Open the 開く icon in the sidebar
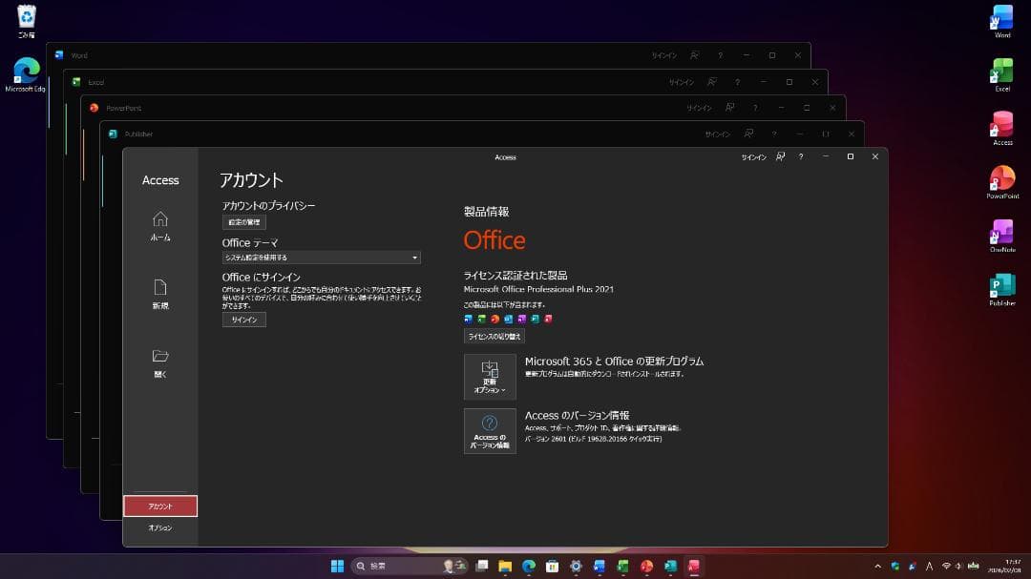Image resolution: width=1031 pixels, height=579 pixels. pos(159,353)
